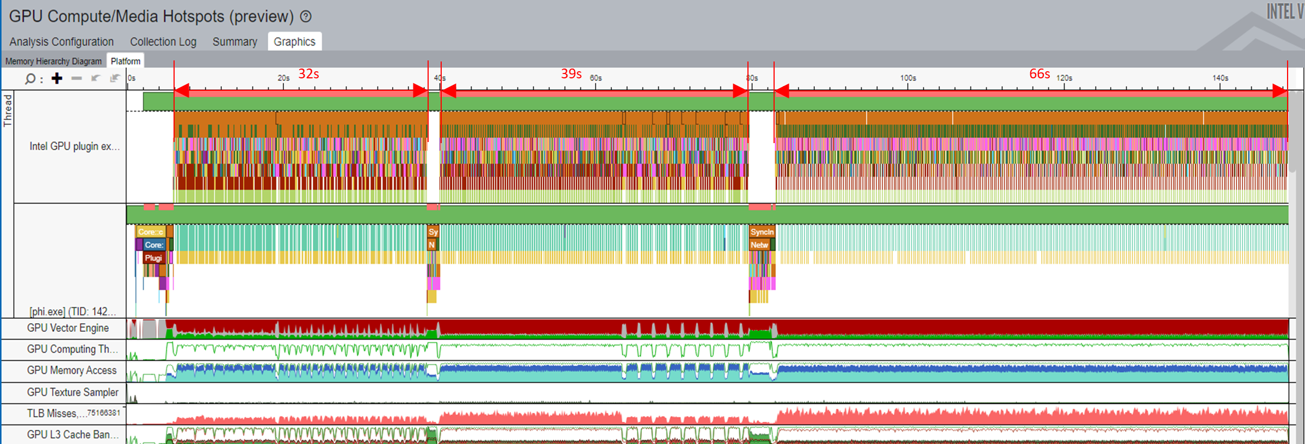Screen dimensions: 1305x444
Task: Zoom out with the minus icon
Action: 77,78
